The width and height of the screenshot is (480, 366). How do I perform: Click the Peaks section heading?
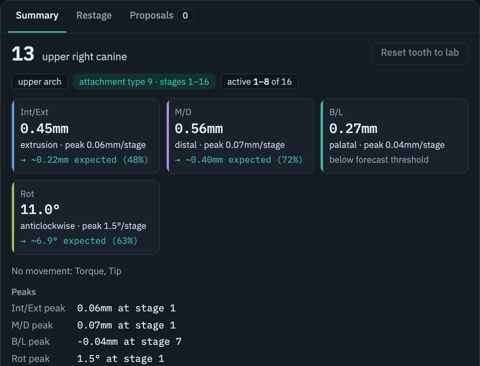(x=24, y=292)
